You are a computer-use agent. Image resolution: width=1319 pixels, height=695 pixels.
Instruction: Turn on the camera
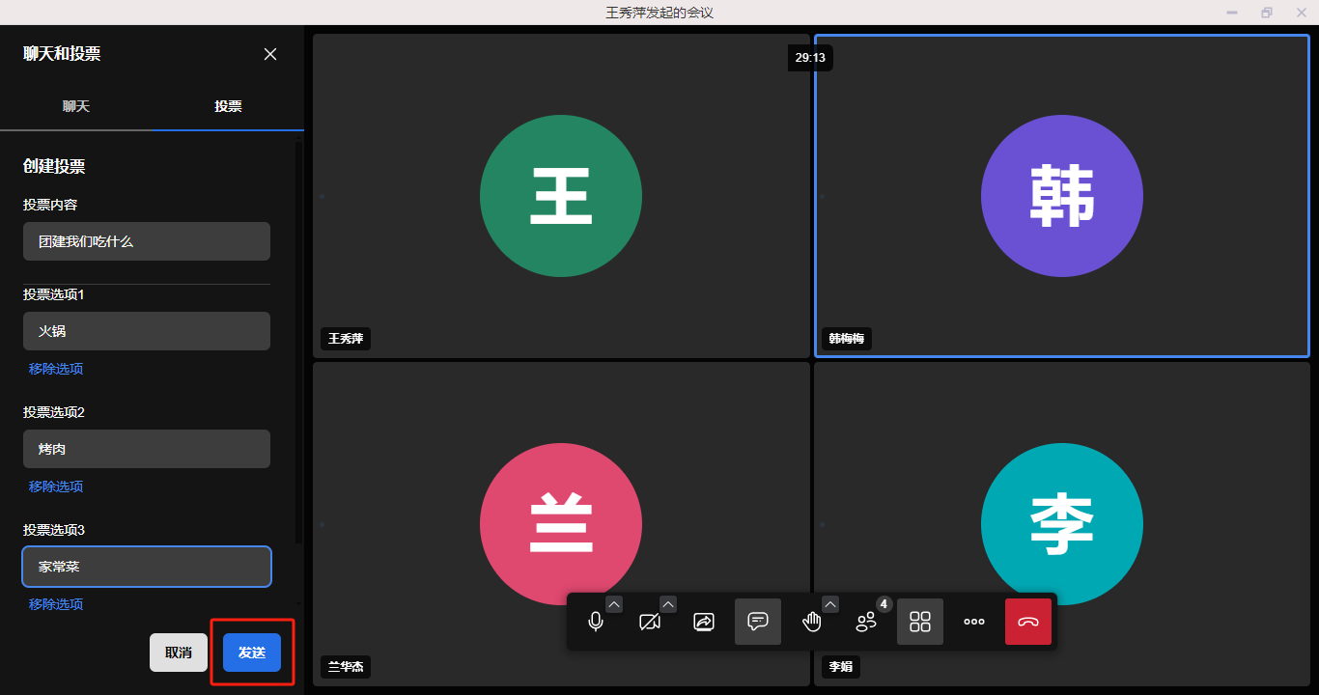click(650, 623)
